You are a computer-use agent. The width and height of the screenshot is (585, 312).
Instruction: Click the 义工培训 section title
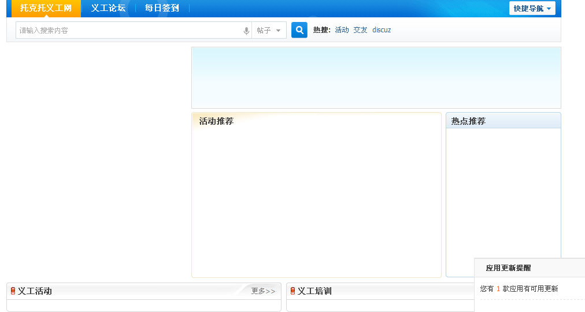click(x=314, y=291)
